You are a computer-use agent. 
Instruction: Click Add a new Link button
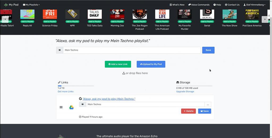point(118,64)
